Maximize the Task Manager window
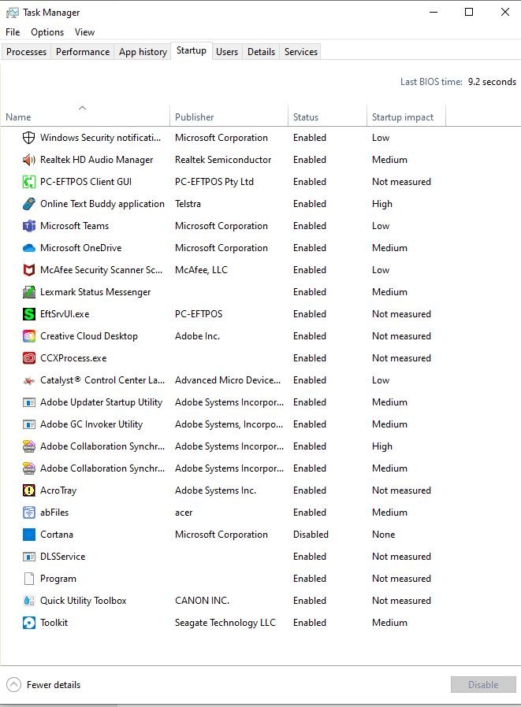Screen dimensions: 521x707 [469, 12]
